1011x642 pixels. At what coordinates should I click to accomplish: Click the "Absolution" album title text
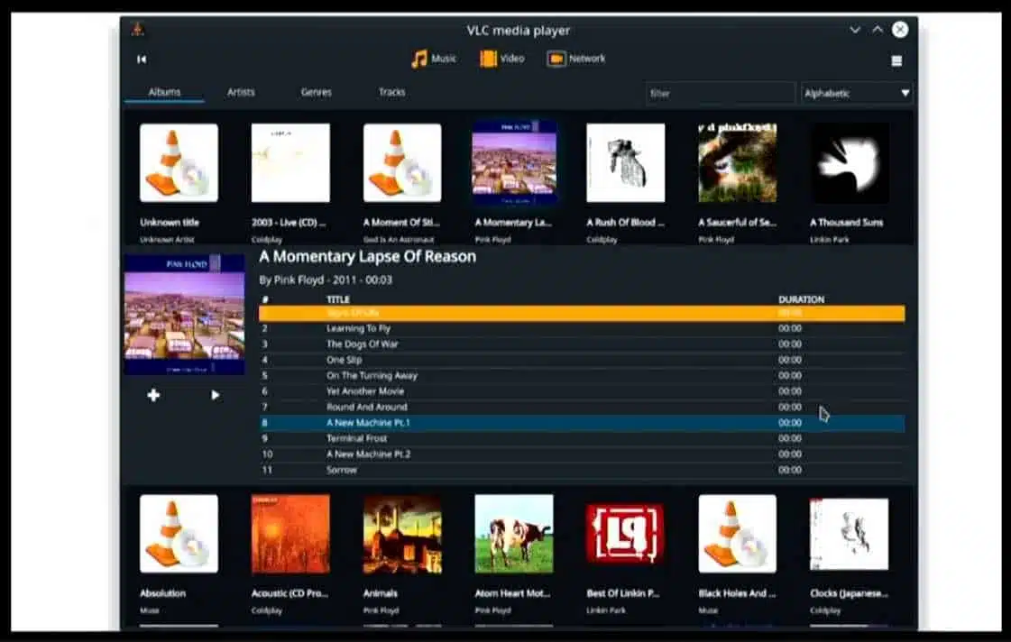(162, 593)
